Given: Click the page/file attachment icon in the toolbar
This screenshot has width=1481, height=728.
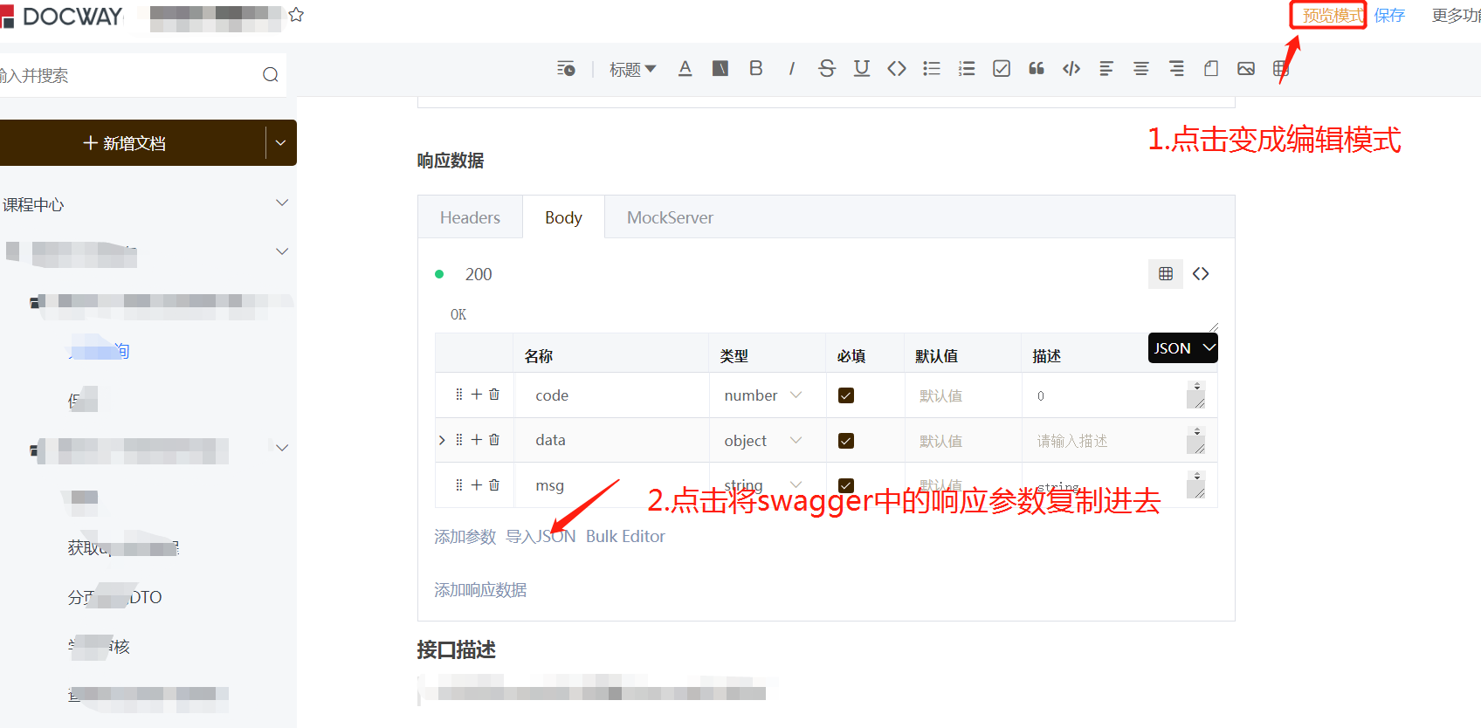Looking at the screenshot, I should tap(1211, 68).
